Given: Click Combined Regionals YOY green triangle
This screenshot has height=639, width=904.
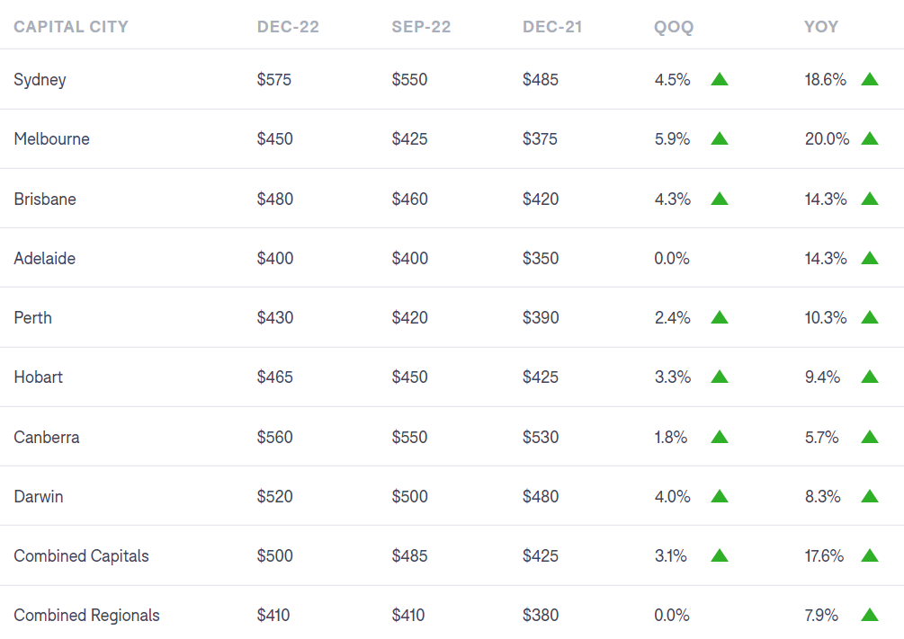Looking at the screenshot, I should coord(869,615).
